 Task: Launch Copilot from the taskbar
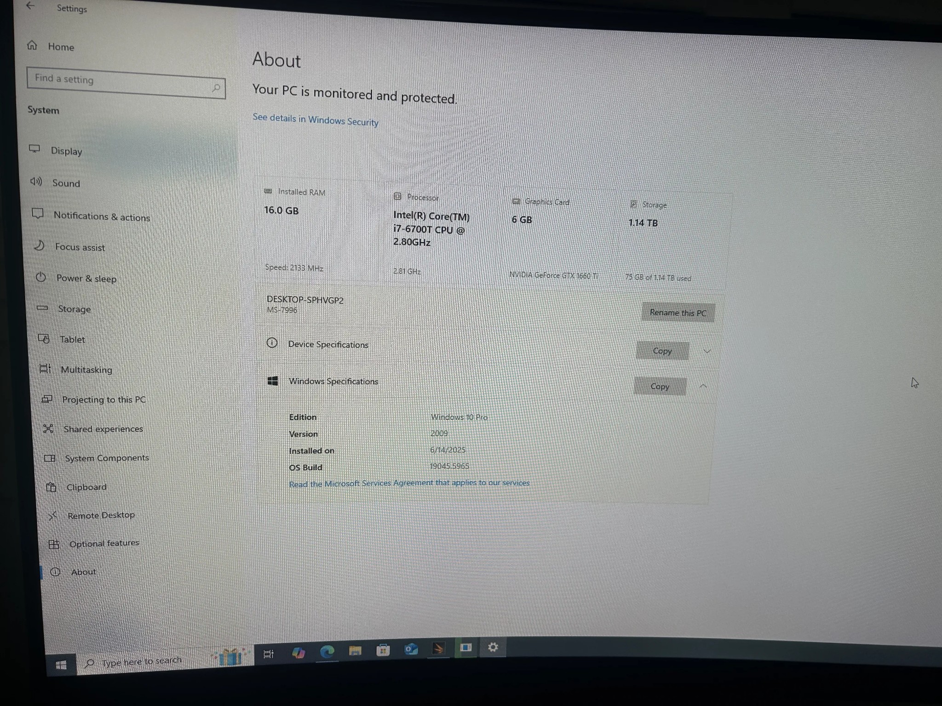[298, 653]
